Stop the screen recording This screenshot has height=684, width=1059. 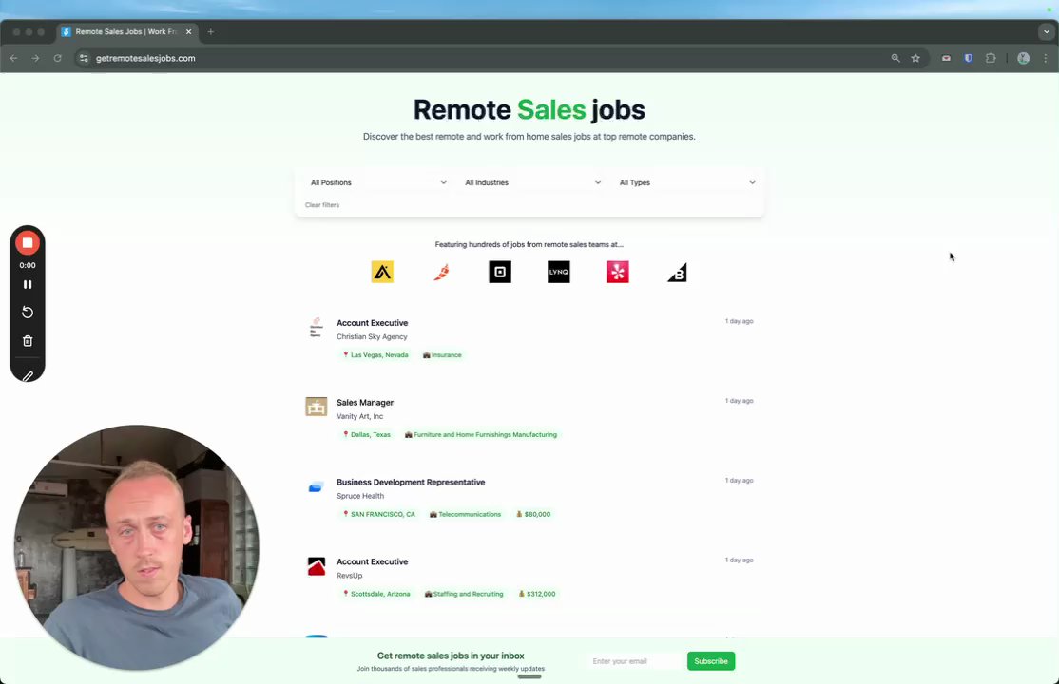[28, 243]
